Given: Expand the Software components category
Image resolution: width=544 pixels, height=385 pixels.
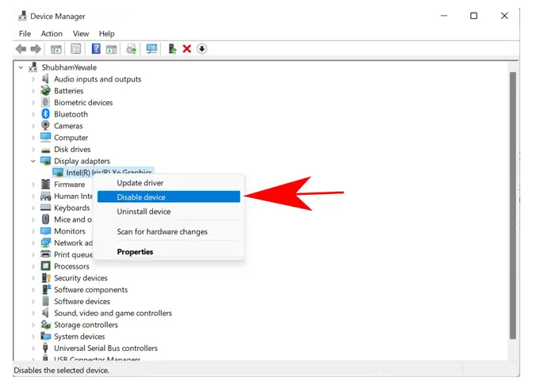Looking at the screenshot, I should click(33, 290).
